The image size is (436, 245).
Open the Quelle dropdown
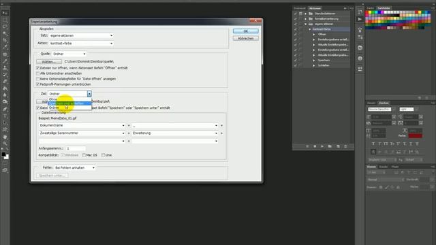pyautogui.click(x=69, y=54)
